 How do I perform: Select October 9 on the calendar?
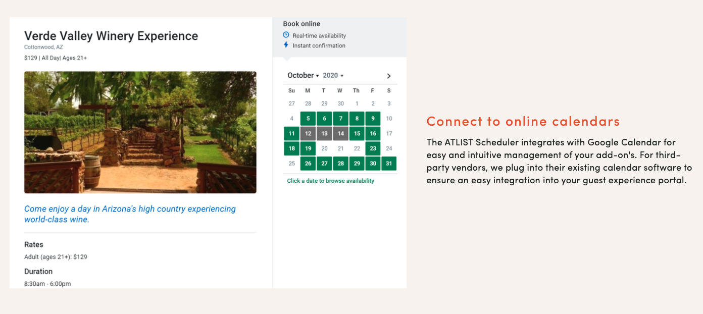[x=373, y=119]
